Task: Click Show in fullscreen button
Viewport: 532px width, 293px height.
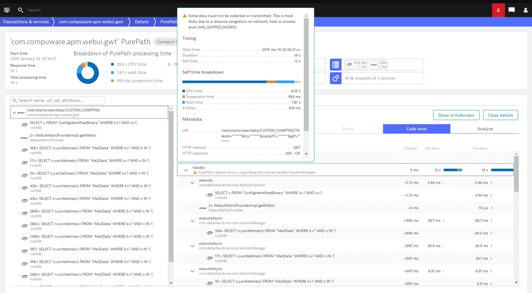Action: [456, 115]
